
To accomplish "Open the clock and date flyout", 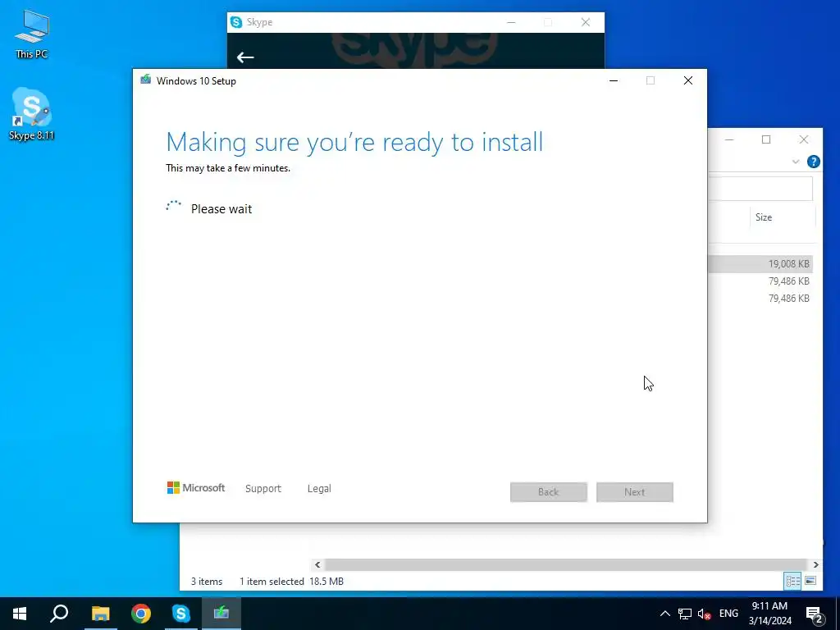I will pyautogui.click(x=769, y=614).
